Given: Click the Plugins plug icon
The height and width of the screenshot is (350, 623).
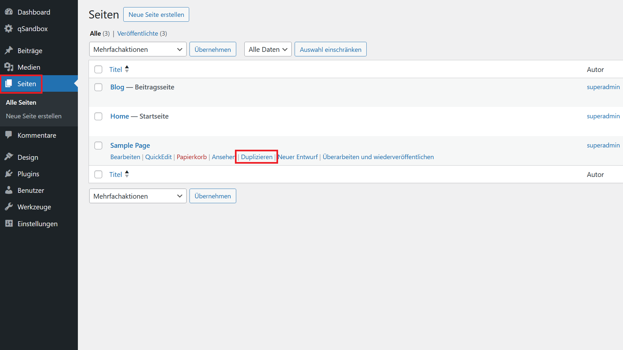Looking at the screenshot, I should (x=9, y=174).
